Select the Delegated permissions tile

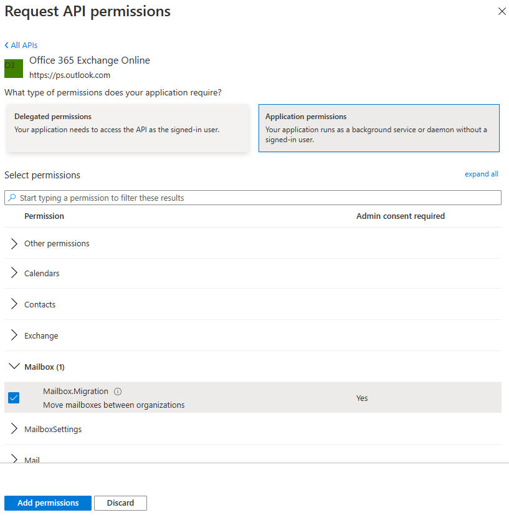pos(128,128)
